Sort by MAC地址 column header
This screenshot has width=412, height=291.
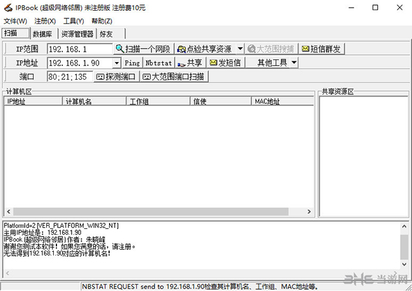[x=283, y=101]
